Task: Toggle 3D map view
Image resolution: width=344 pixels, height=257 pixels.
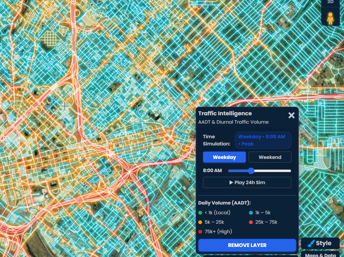Action: pos(331,2)
